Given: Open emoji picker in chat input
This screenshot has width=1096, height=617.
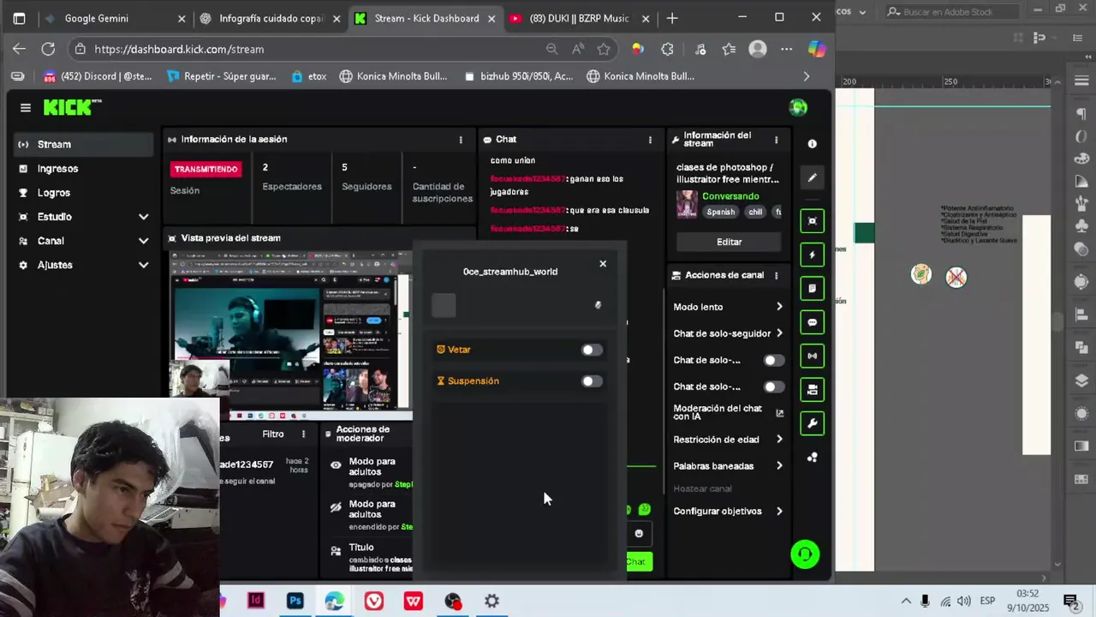Looking at the screenshot, I should [x=638, y=533].
